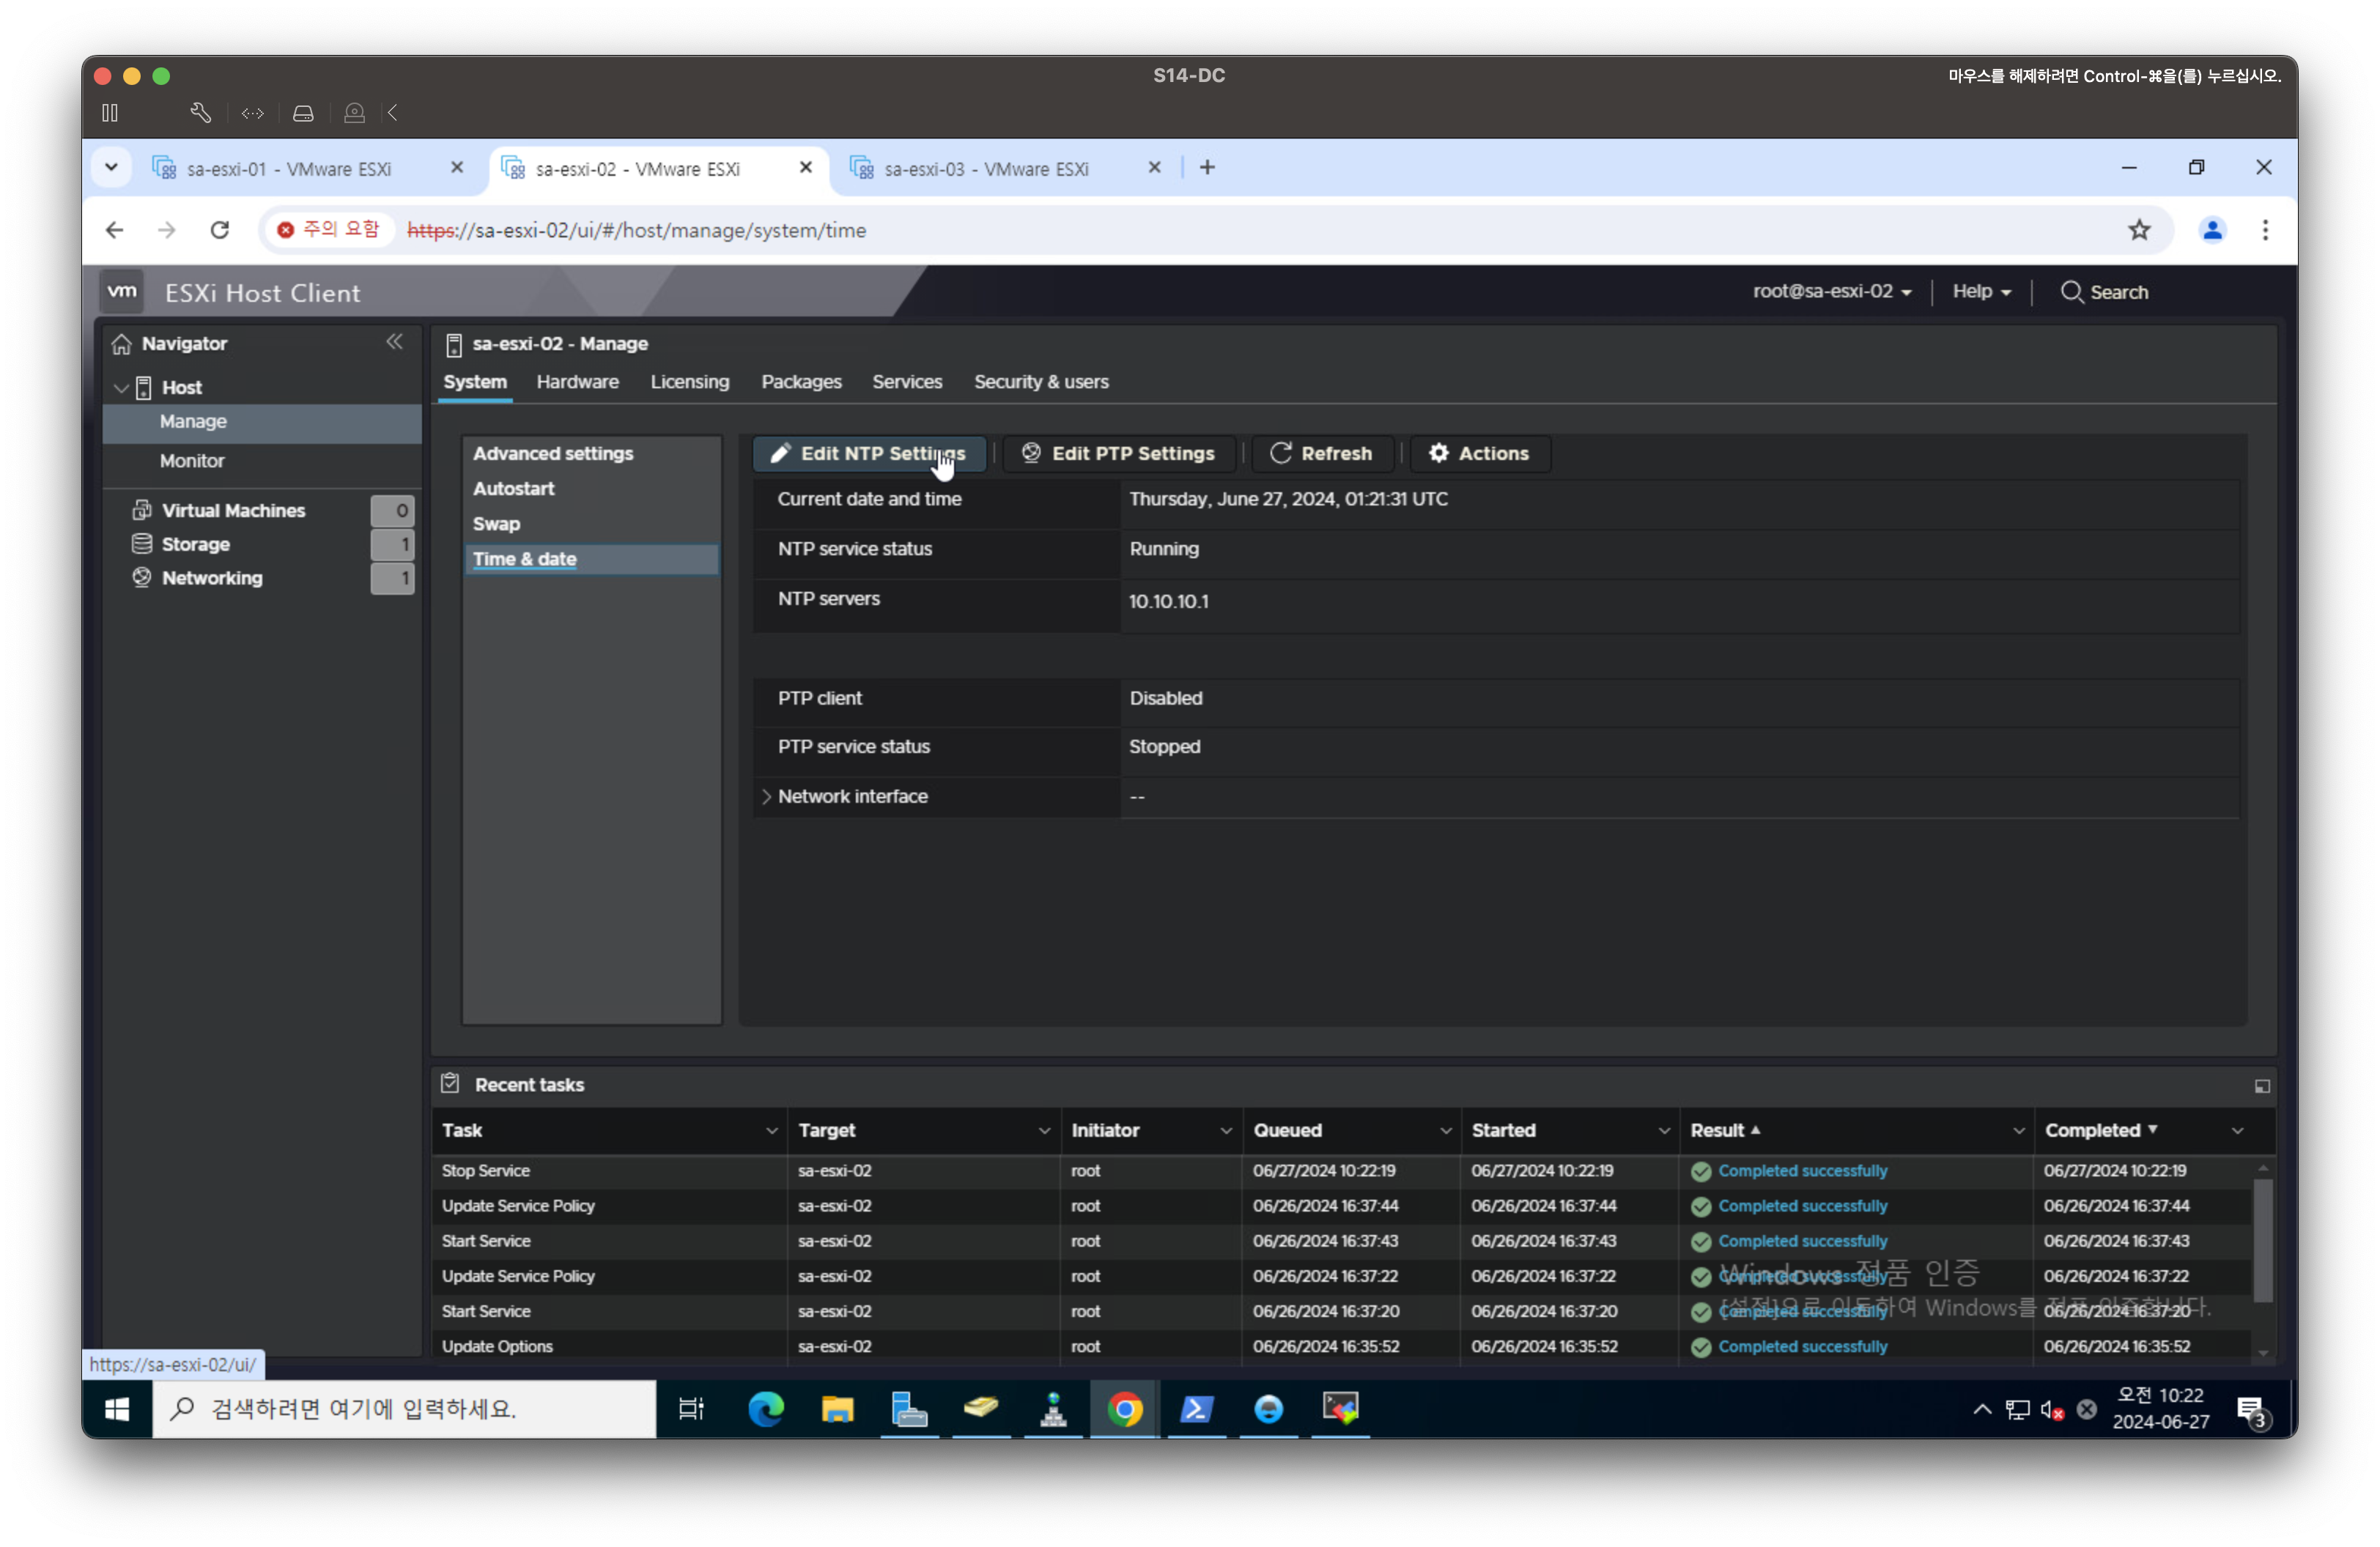Click the Recent tasks vertical scrollbar
This screenshot has width=2380, height=1547.
point(2262,1239)
